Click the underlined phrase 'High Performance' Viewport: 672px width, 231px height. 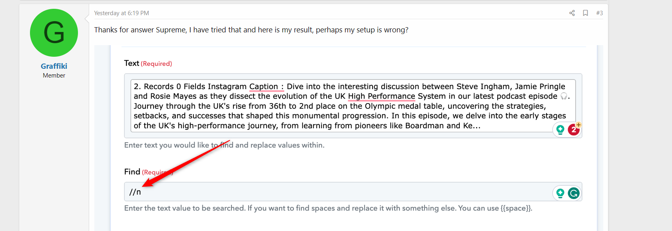pyautogui.click(x=381, y=96)
